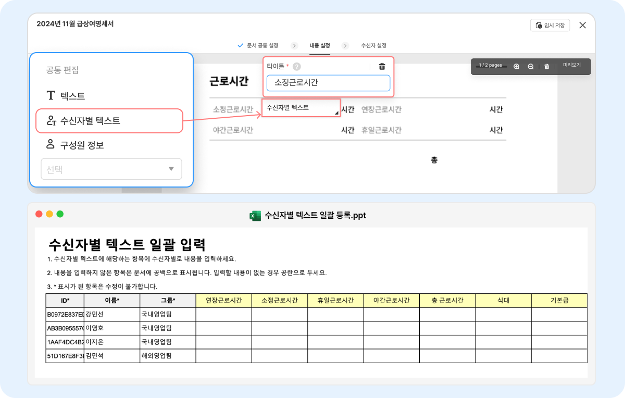The height and width of the screenshot is (398, 625).
Task: Click the green maximize dot of spreadsheet window
Action: tap(60, 214)
